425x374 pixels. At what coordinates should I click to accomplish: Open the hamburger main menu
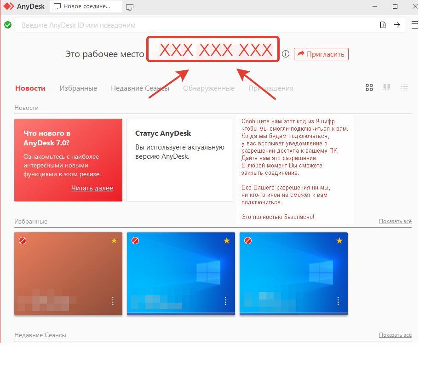pyautogui.click(x=415, y=25)
